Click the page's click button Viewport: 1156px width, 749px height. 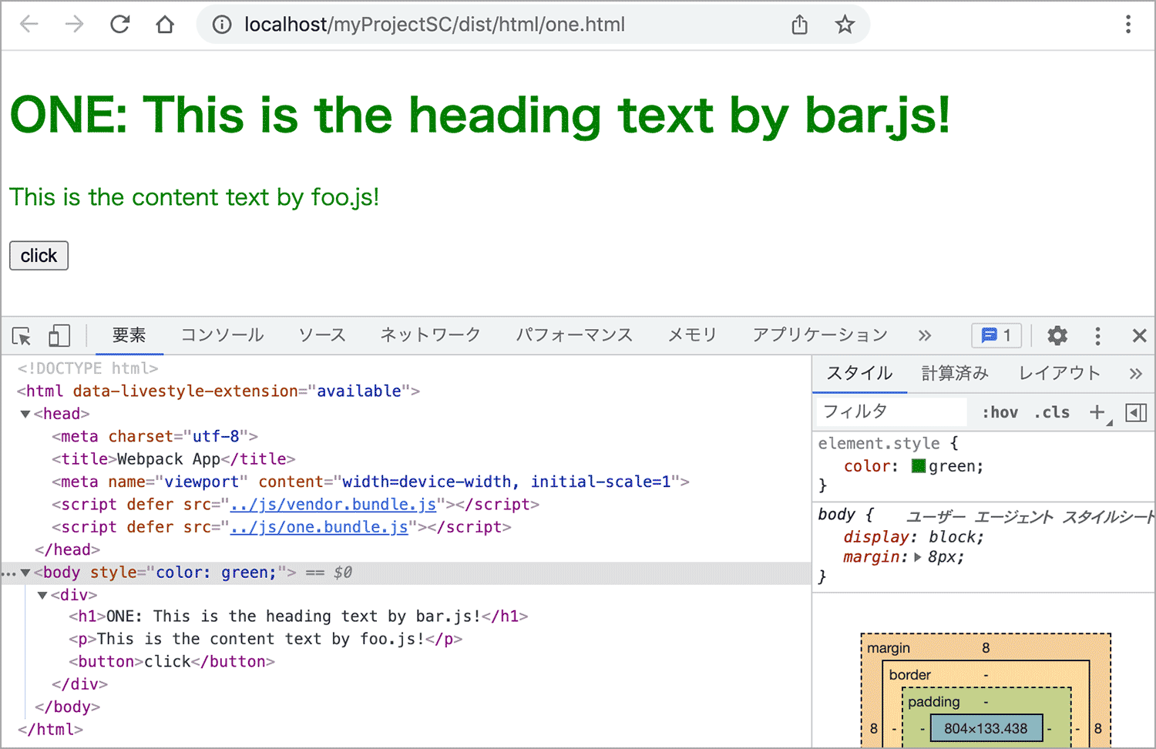click(39, 256)
